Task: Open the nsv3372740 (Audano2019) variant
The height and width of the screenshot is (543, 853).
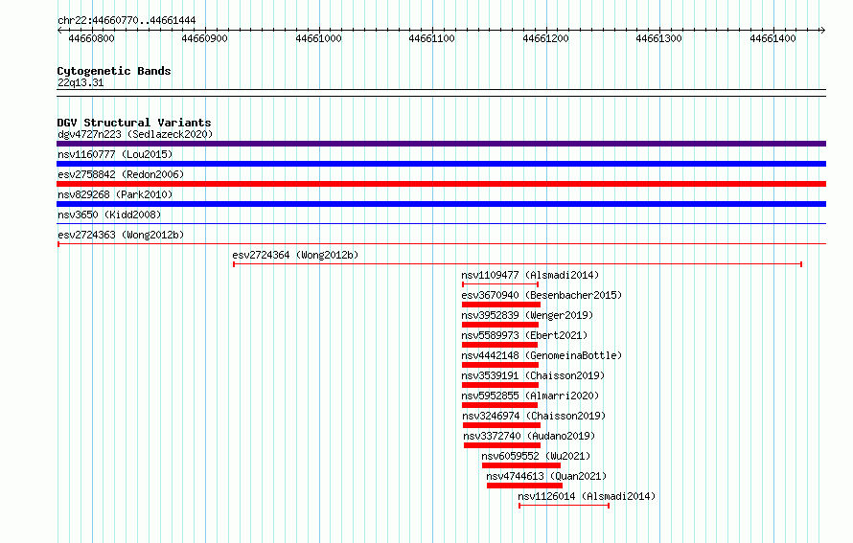Action: [502, 445]
